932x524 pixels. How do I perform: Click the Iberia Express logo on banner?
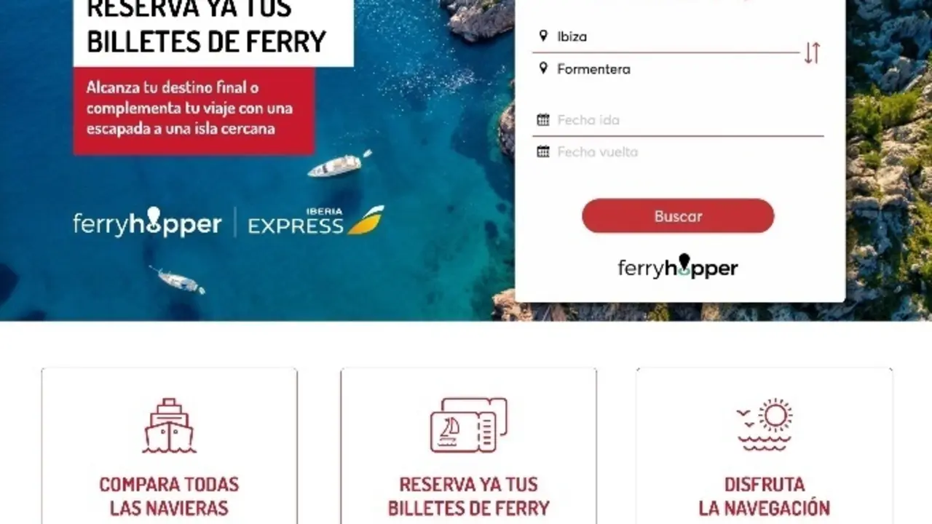point(316,221)
